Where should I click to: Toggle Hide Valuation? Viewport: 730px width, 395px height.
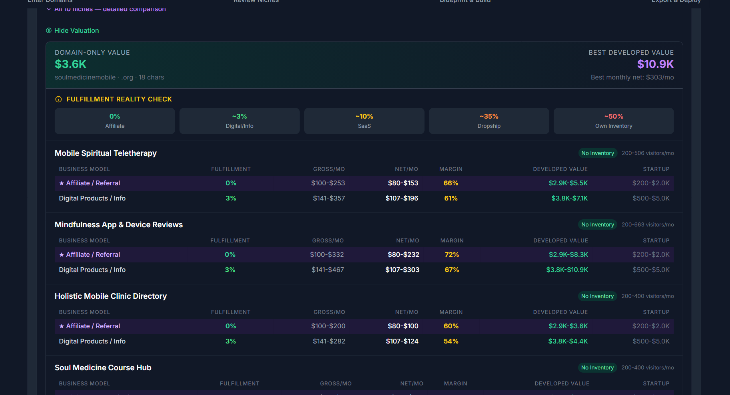tap(76, 31)
